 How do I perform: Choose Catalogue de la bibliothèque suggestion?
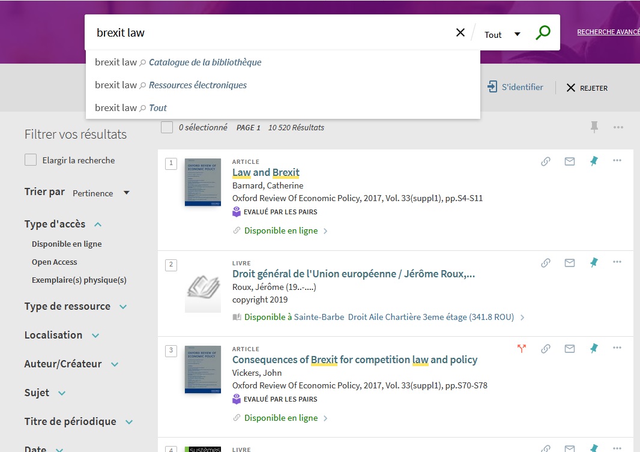point(205,62)
